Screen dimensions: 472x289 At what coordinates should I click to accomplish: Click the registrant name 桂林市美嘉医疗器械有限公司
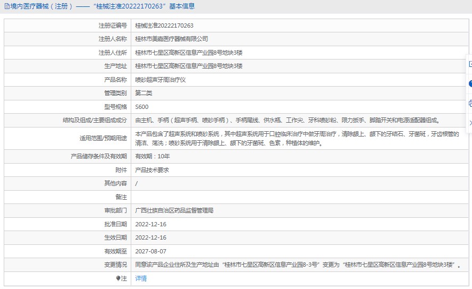coord(172,39)
